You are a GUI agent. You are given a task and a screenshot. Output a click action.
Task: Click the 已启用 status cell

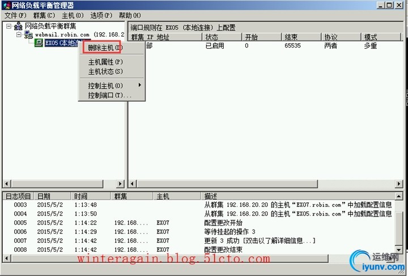(215, 46)
